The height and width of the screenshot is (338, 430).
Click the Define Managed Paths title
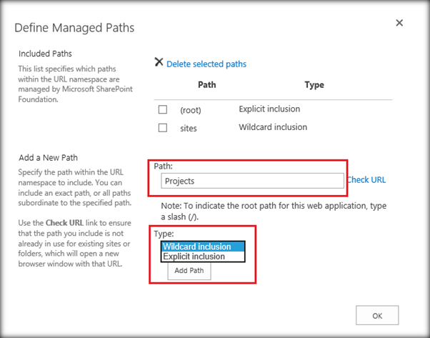click(74, 28)
